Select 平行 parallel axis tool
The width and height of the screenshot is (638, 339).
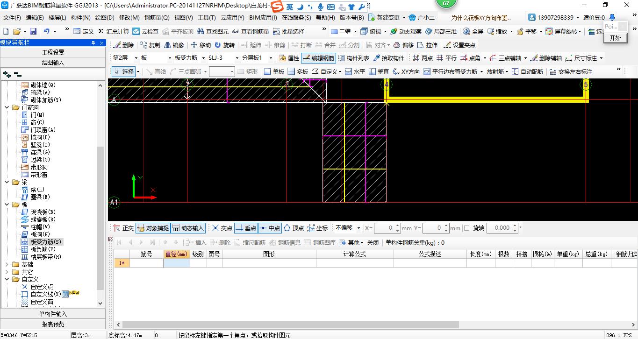tap(446, 58)
